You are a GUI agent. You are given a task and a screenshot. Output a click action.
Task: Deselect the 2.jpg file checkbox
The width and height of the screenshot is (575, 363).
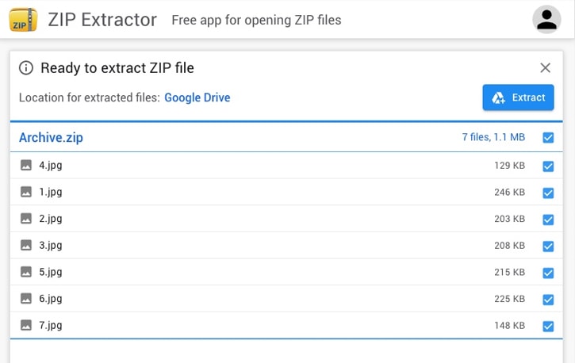click(x=548, y=220)
